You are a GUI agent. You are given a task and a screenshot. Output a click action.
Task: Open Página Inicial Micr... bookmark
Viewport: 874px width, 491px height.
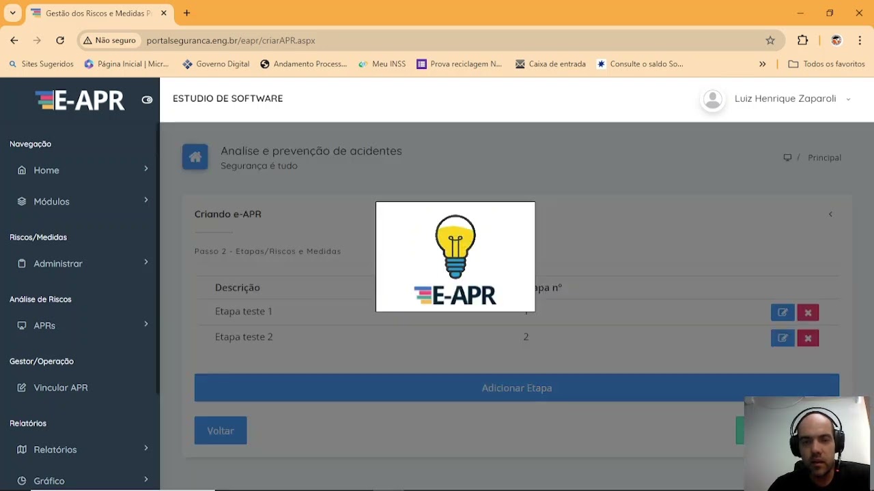pyautogui.click(x=126, y=64)
